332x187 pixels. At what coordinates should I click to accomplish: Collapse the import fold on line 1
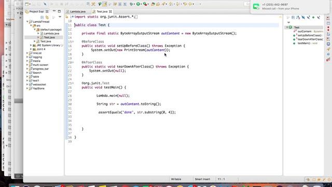pos(73,17)
